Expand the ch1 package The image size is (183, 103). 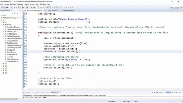tap(1, 22)
